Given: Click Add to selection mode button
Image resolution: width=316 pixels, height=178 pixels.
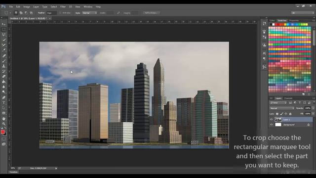Looking at the screenshot, I should pos(21,13).
